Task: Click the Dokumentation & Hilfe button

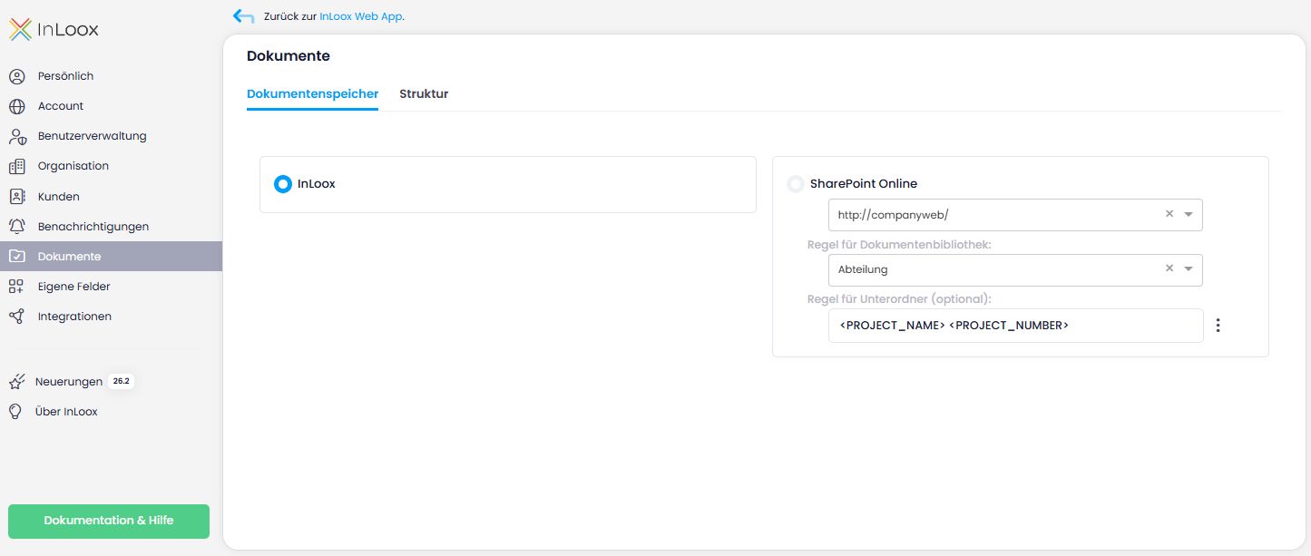Action: pos(109,522)
